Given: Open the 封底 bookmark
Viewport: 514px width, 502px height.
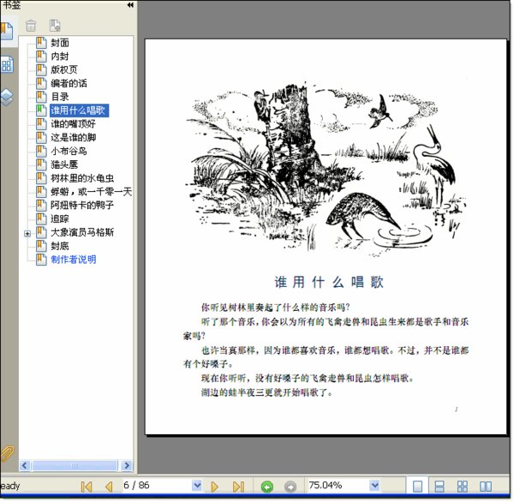Looking at the screenshot, I should click(60, 246).
